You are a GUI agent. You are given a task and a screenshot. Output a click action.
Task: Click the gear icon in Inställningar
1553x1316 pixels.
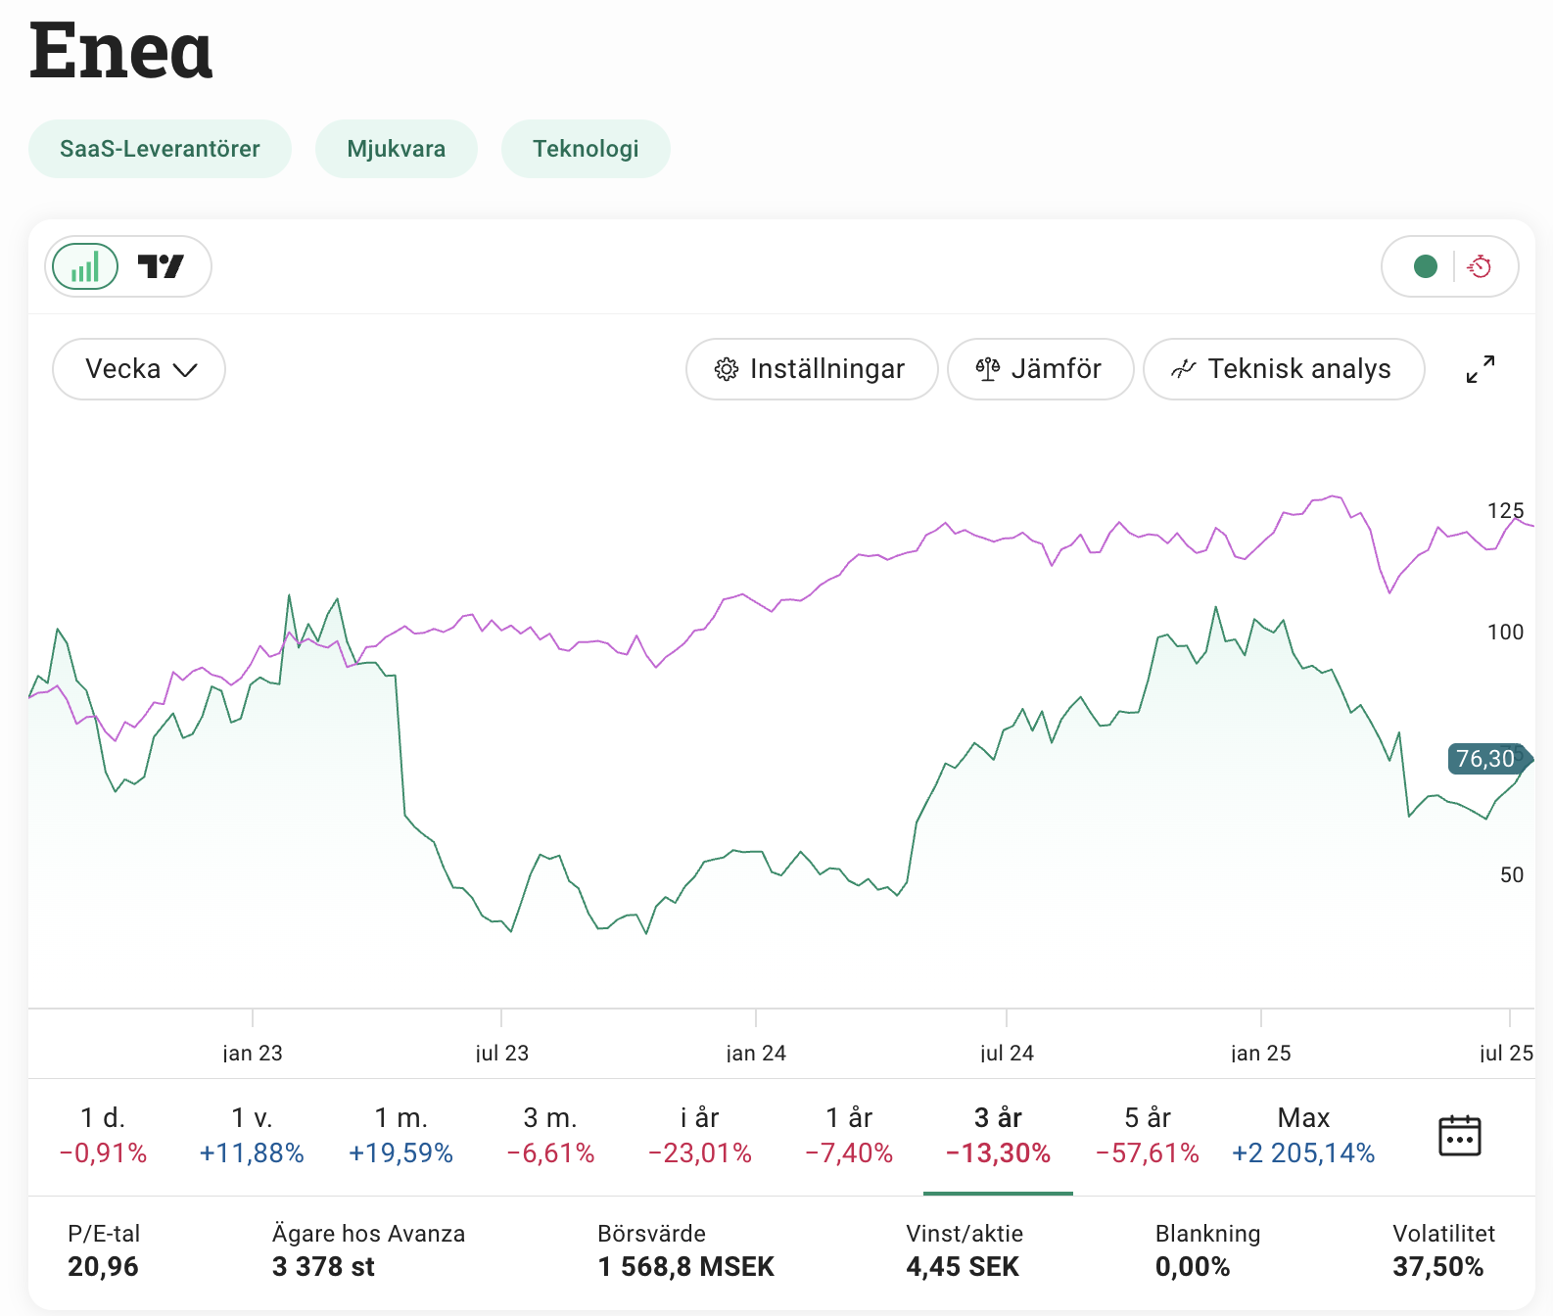pos(726,369)
